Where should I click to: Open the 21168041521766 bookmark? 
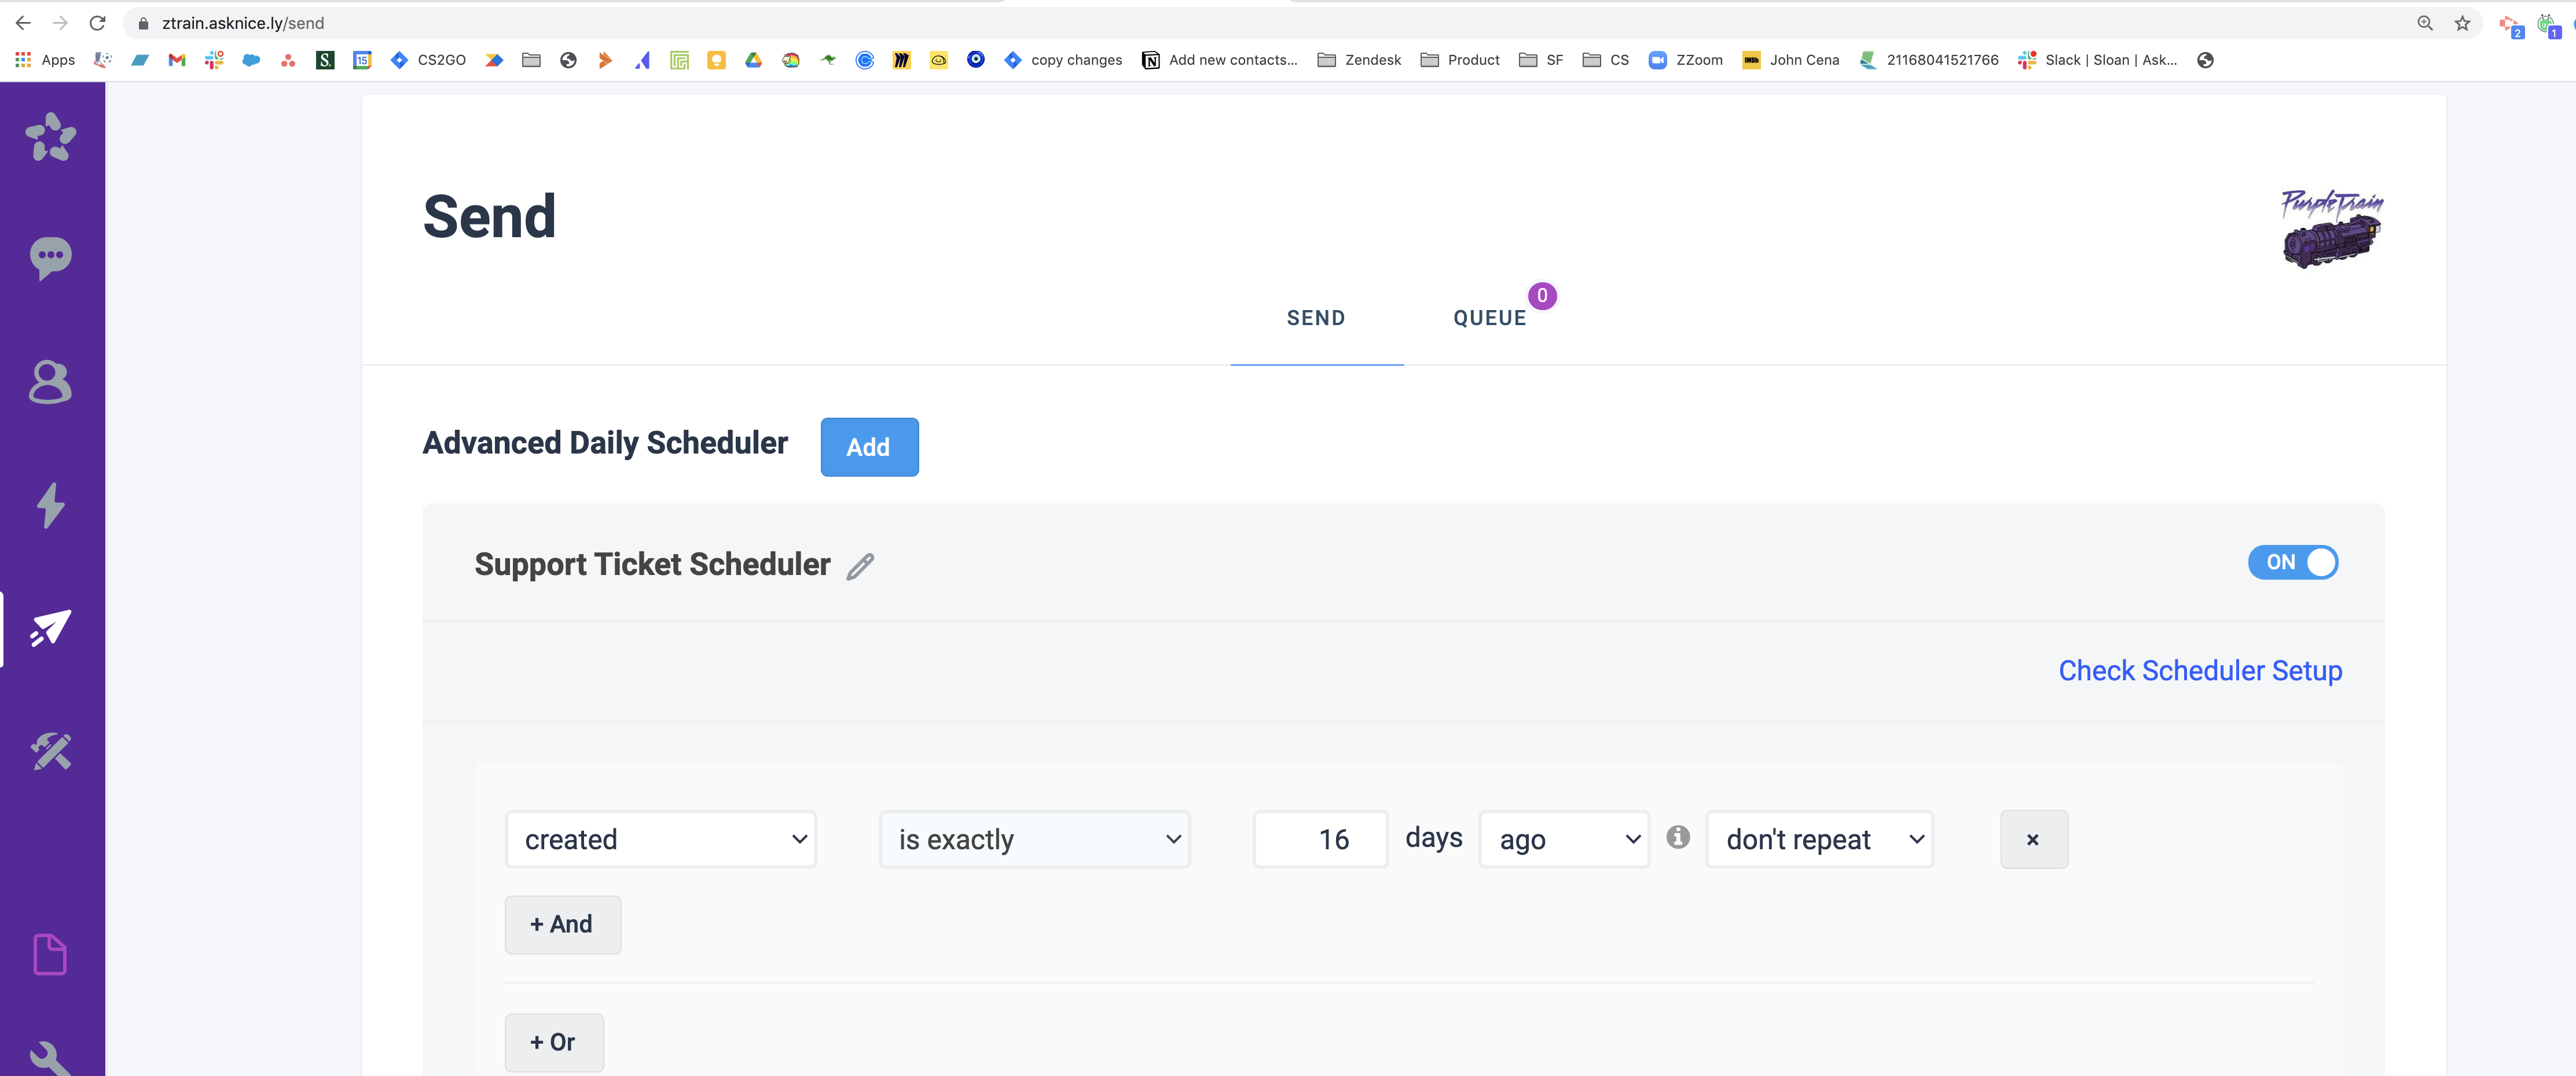[1929, 60]
